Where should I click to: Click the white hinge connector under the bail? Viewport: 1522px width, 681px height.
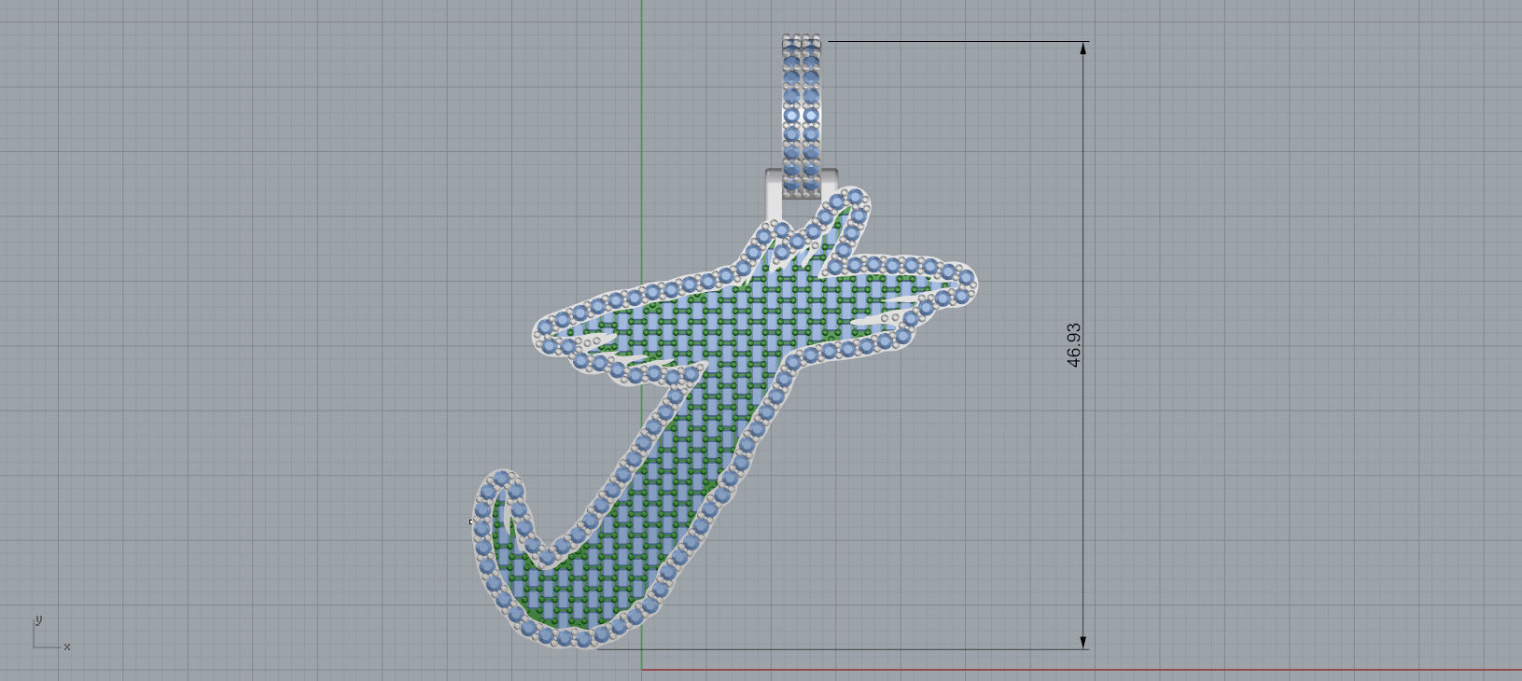pyautogui.click(x=775, y=193)
